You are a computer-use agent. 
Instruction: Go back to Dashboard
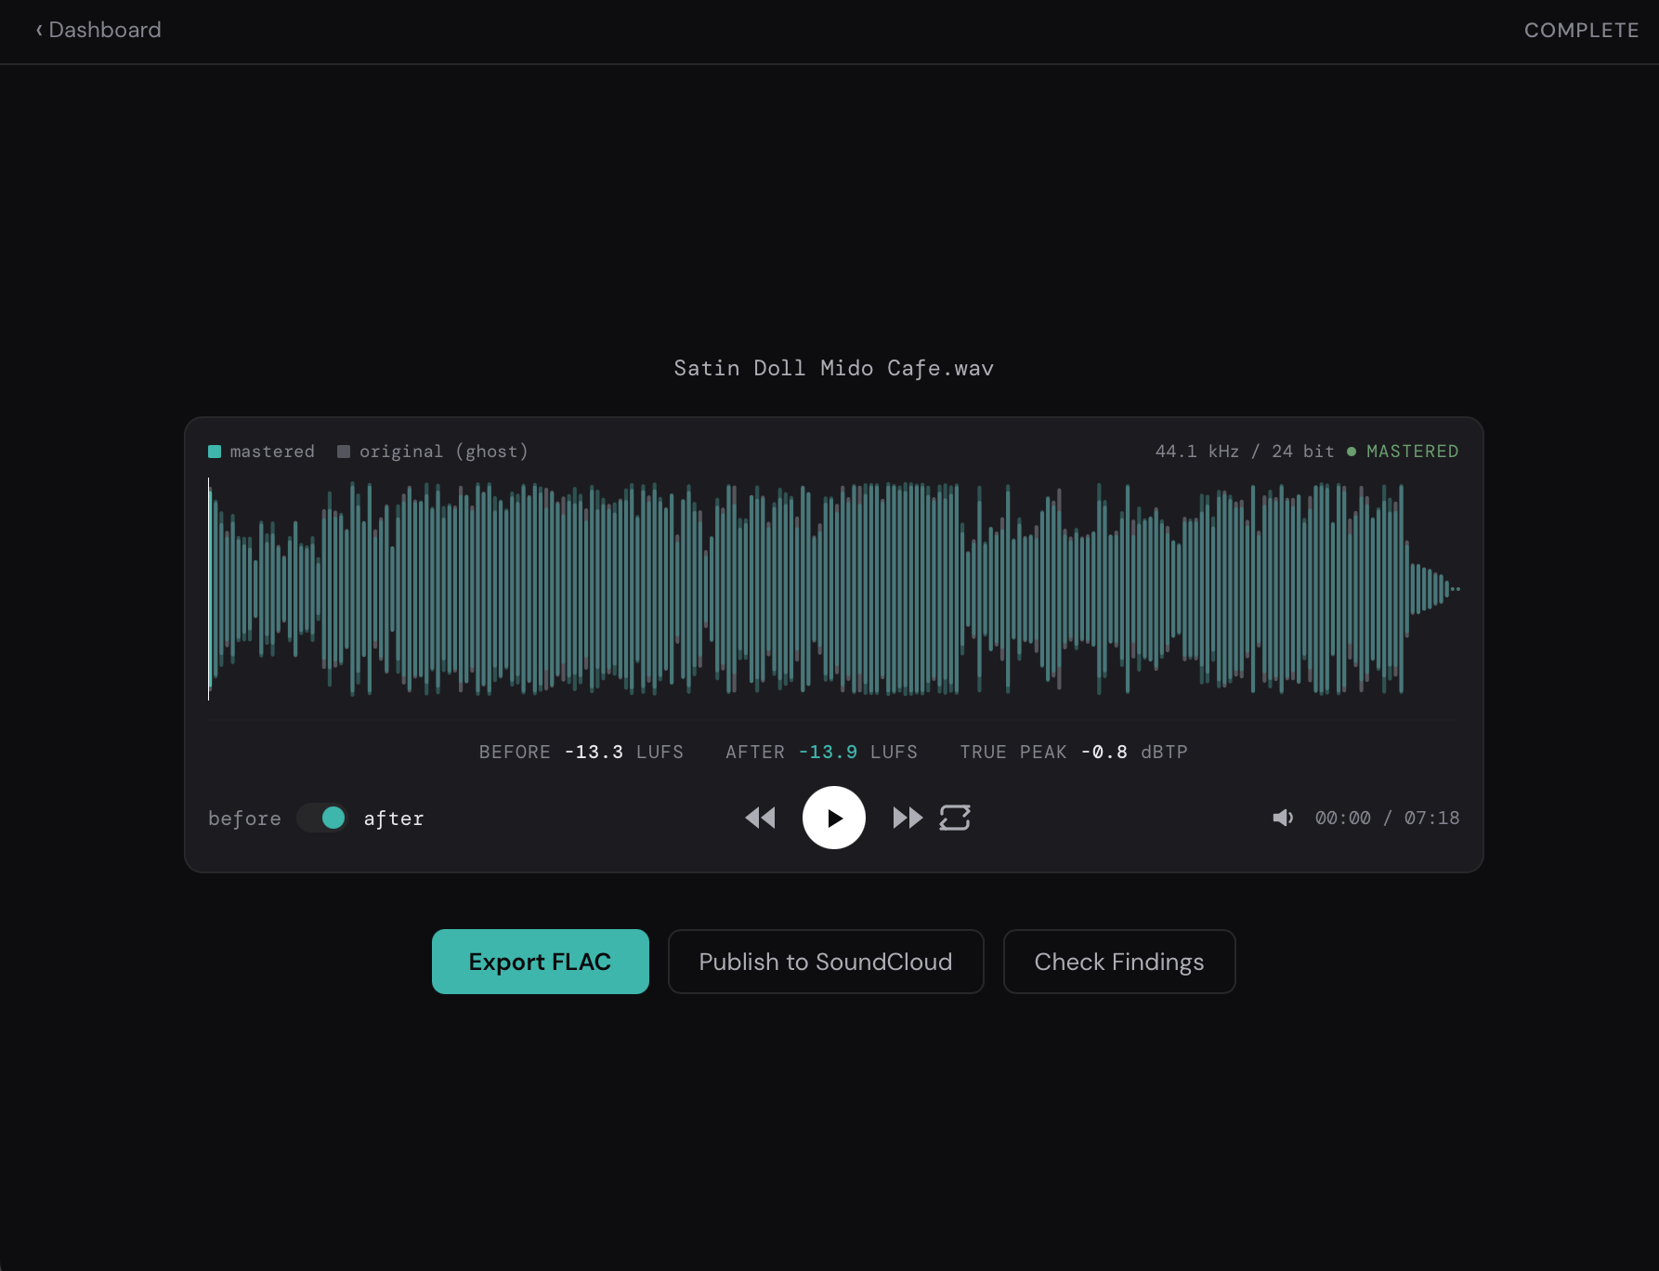tap(98, 30)
